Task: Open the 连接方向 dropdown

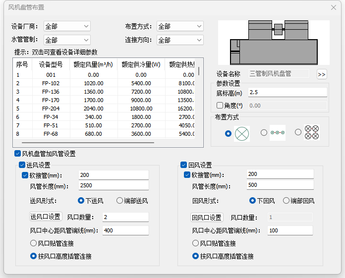Action: coord(180,40)
